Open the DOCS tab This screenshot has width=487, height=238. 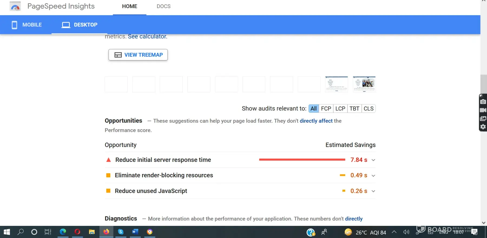[x=163, y=6]
